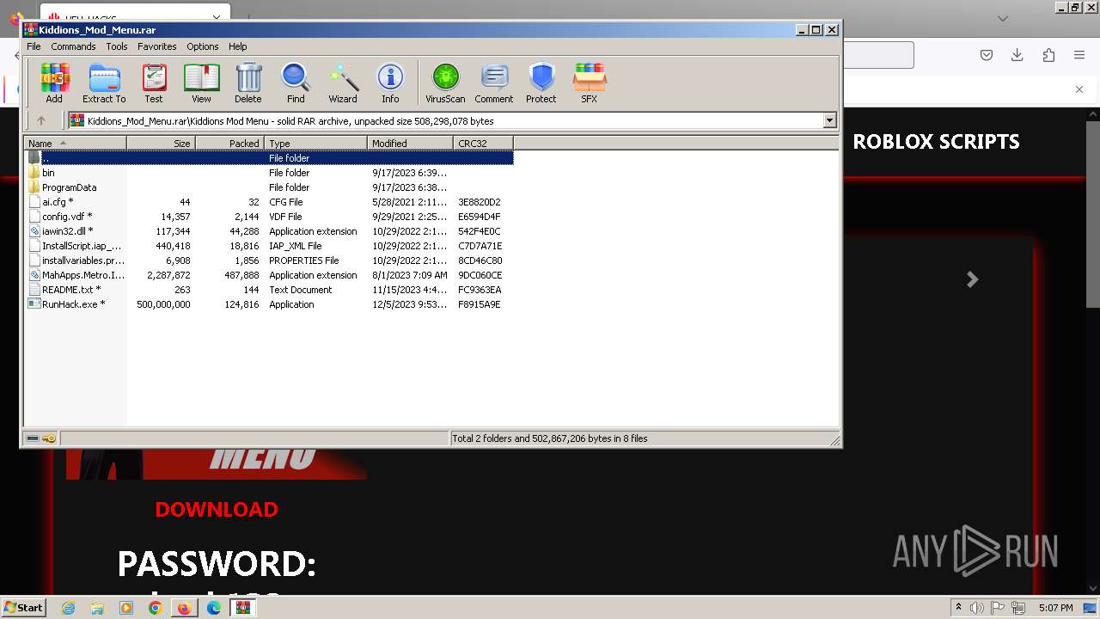Select the iawin32.dll file

(x=269, y=231)
